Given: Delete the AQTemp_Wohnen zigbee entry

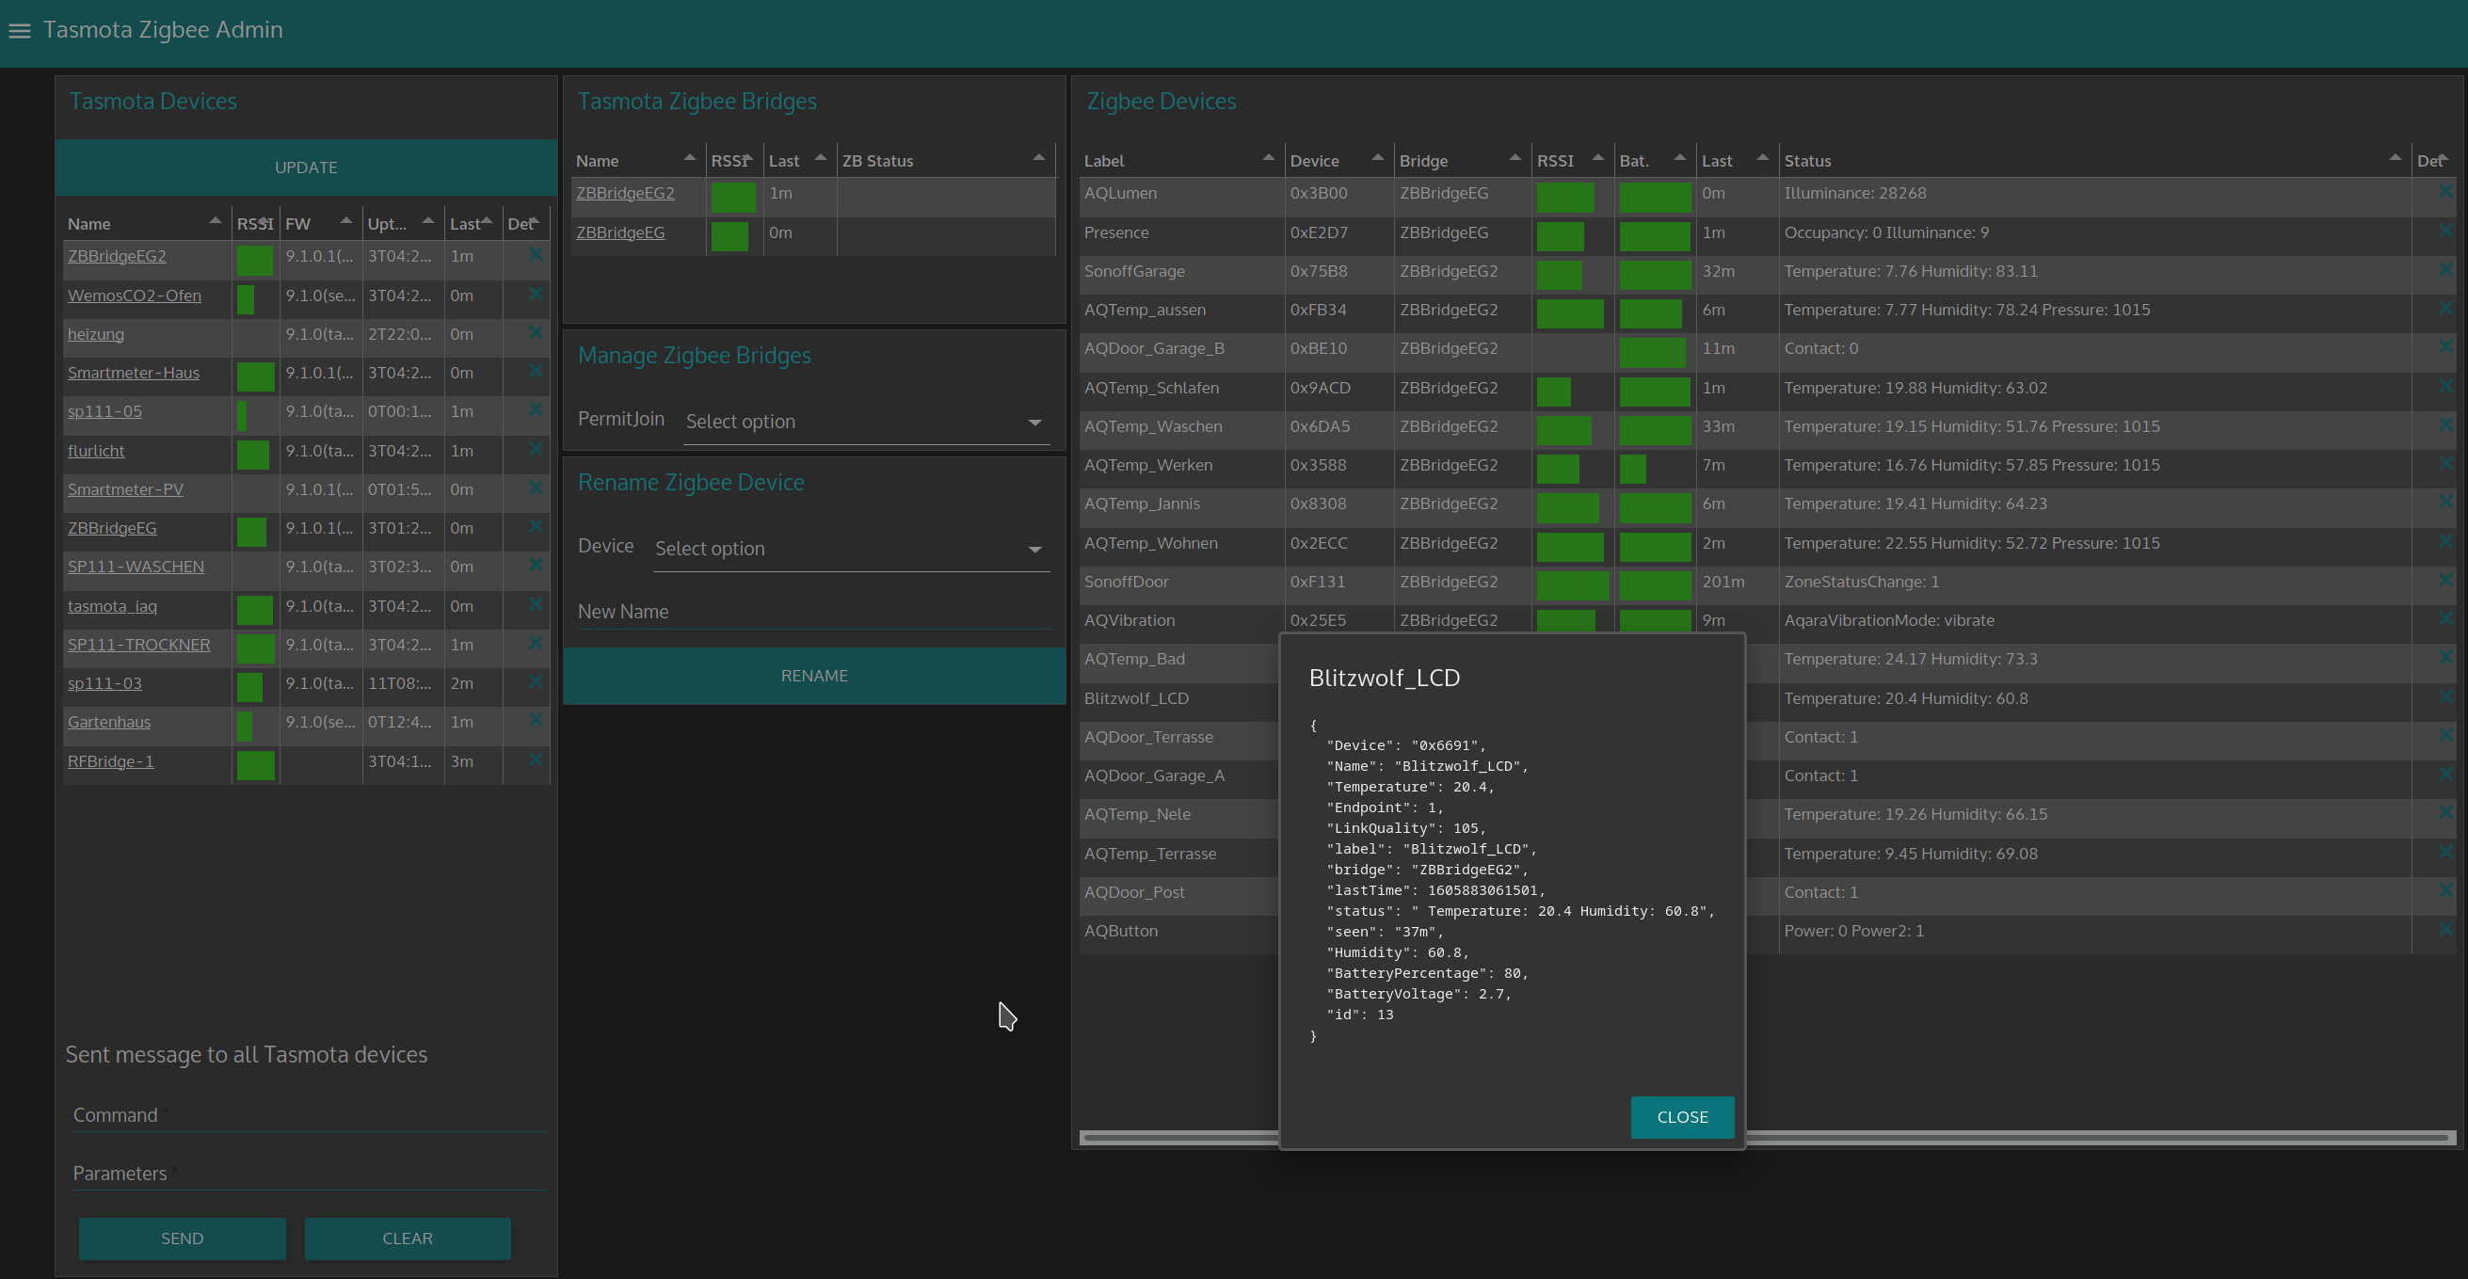Looking at the screenshot, I should pyautogui.click(x=2444, y=542).
